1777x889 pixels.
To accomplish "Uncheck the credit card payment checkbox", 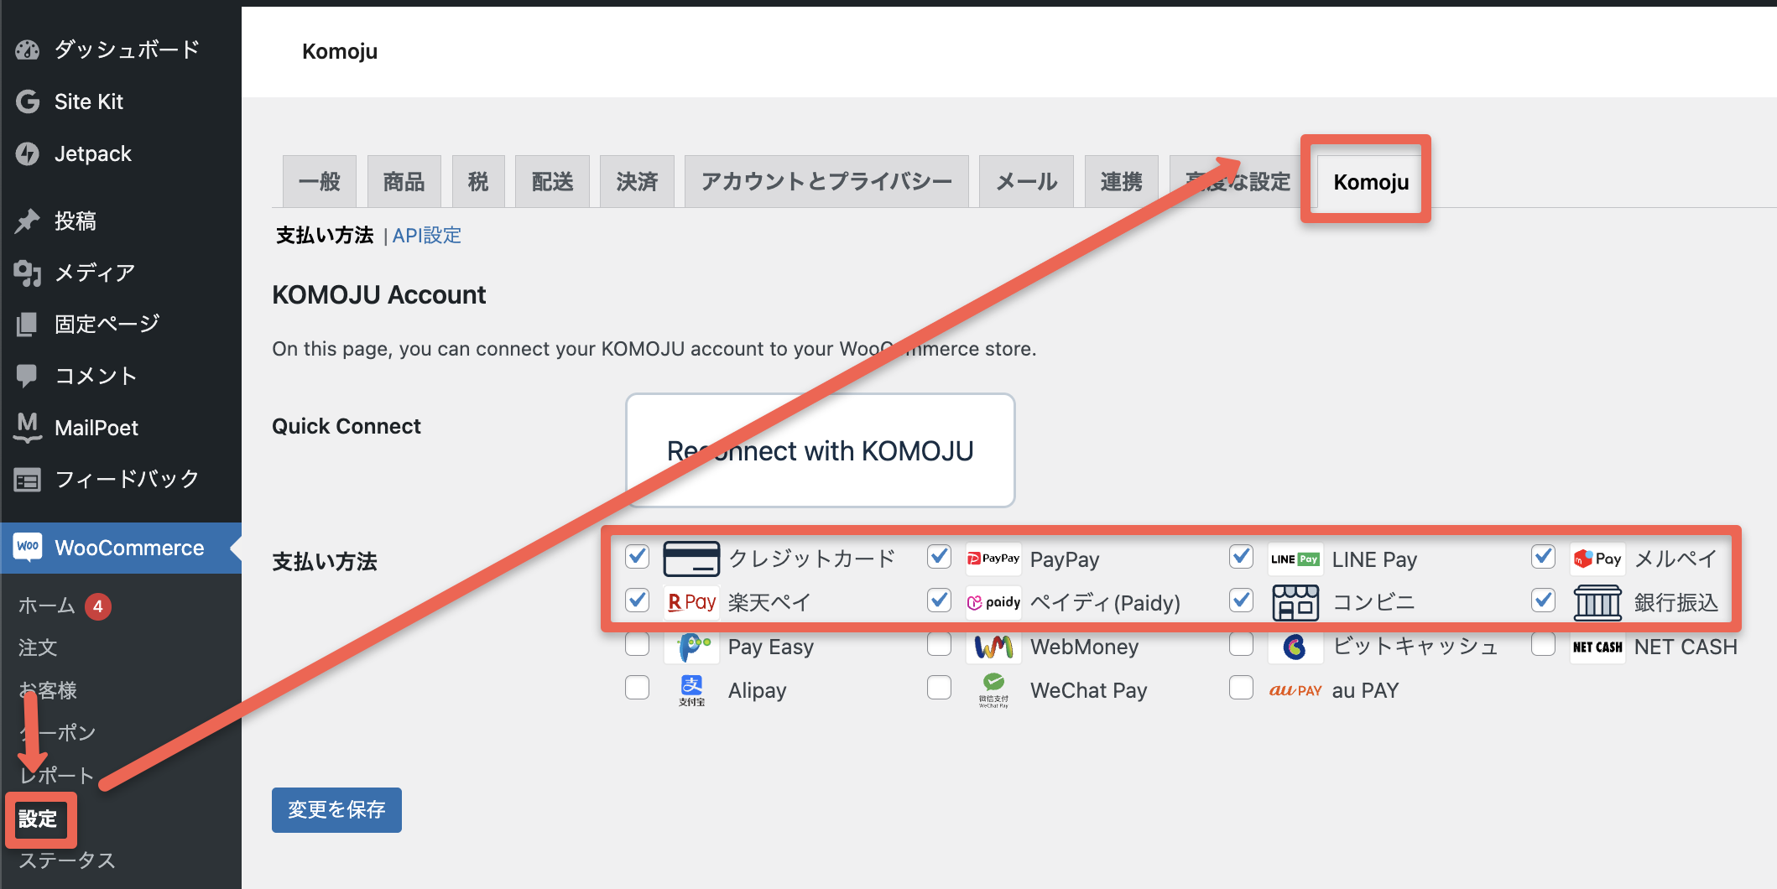I will 638,557.
